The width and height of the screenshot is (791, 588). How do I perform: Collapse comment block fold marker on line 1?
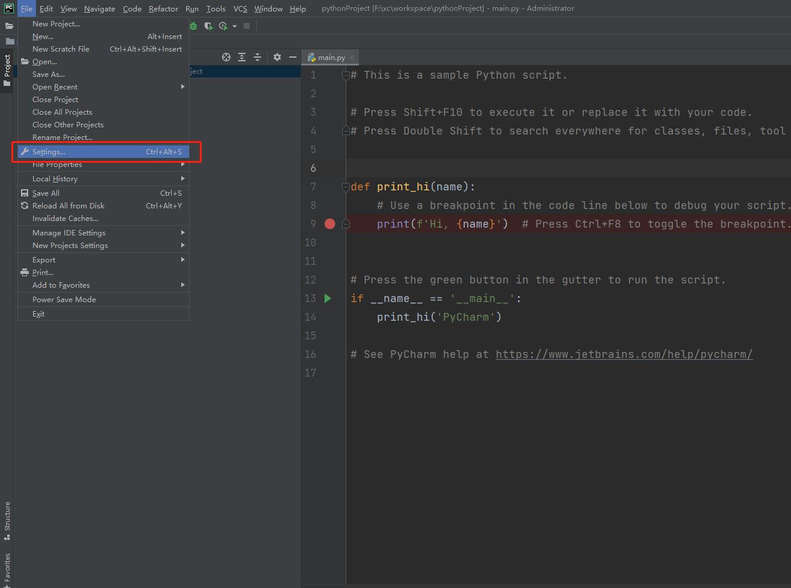pos(346,76)
